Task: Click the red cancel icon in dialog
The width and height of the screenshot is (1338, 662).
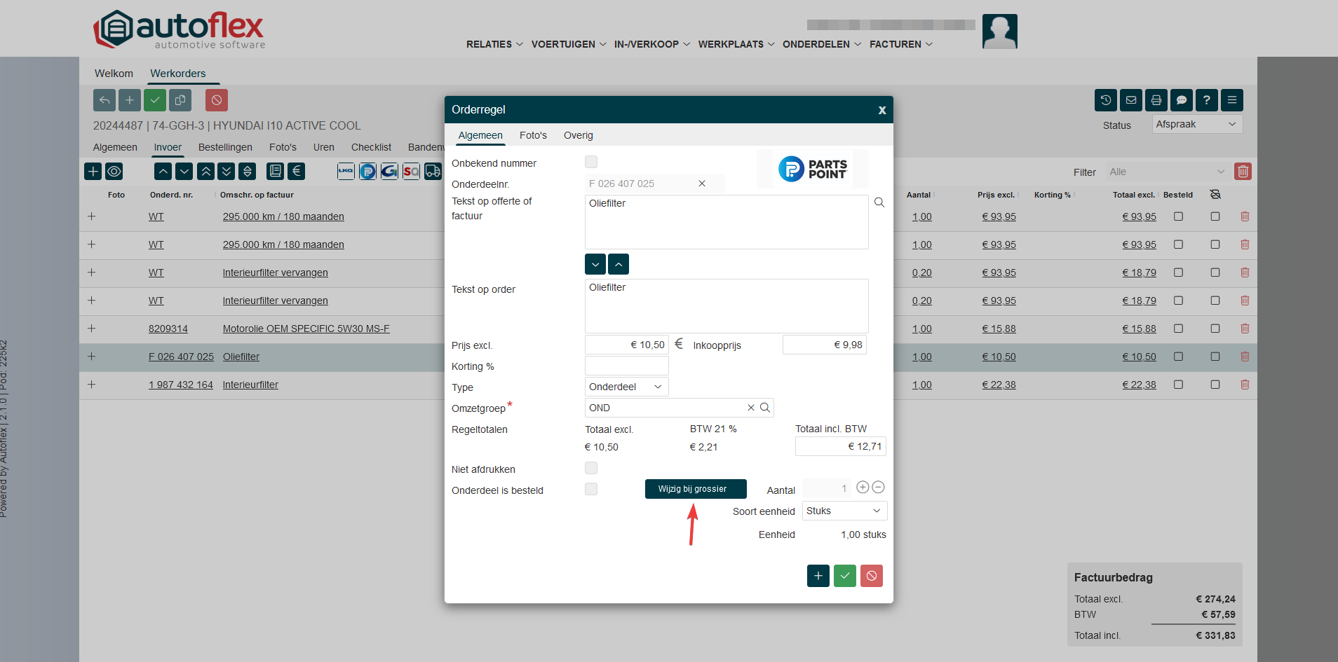Action: tap(871, 576)
